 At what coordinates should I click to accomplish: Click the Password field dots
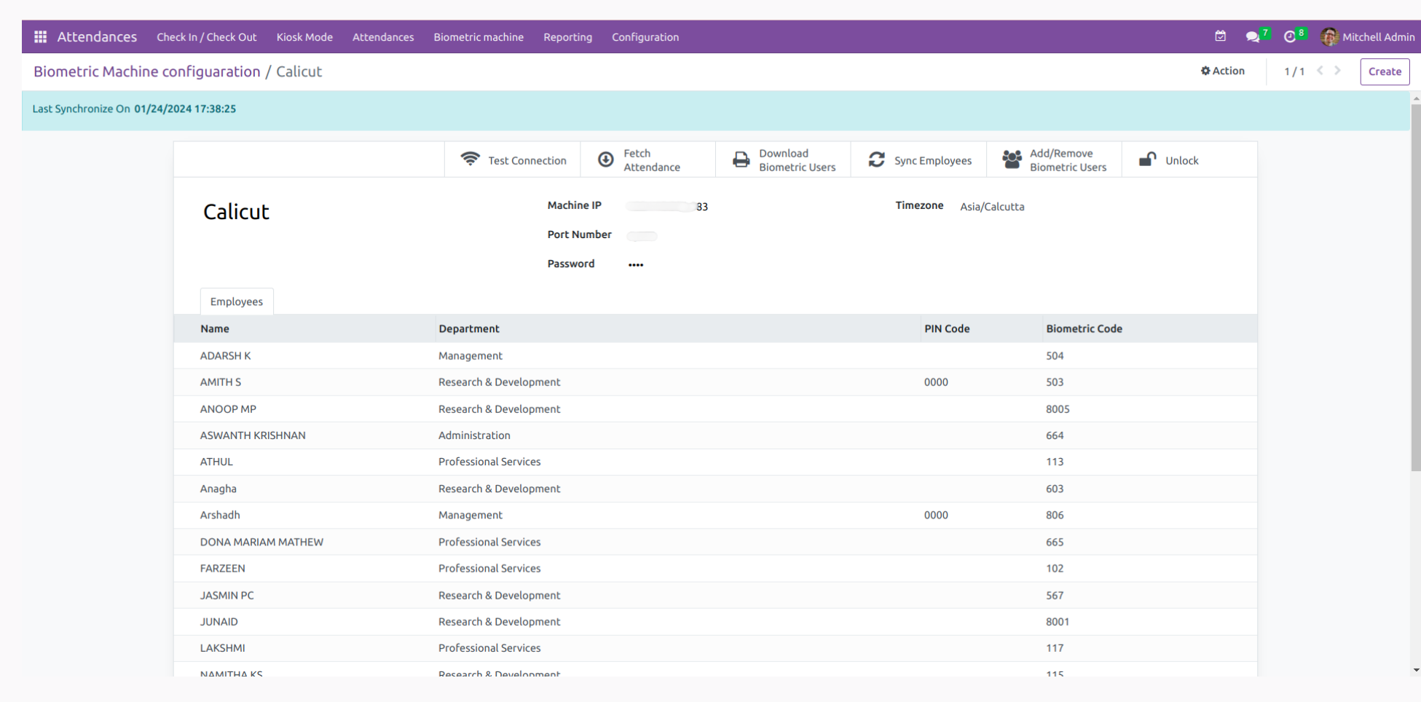click(636, 264)
